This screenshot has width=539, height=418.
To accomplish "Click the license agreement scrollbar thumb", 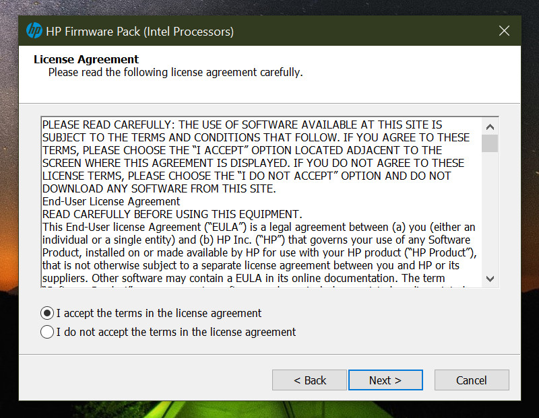I will 490,143.
